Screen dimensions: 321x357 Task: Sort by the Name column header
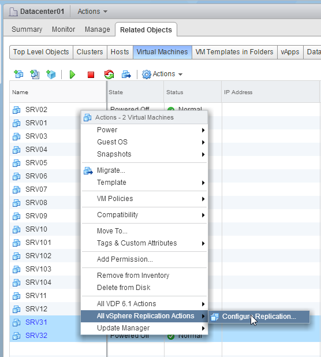pos(58,92)
